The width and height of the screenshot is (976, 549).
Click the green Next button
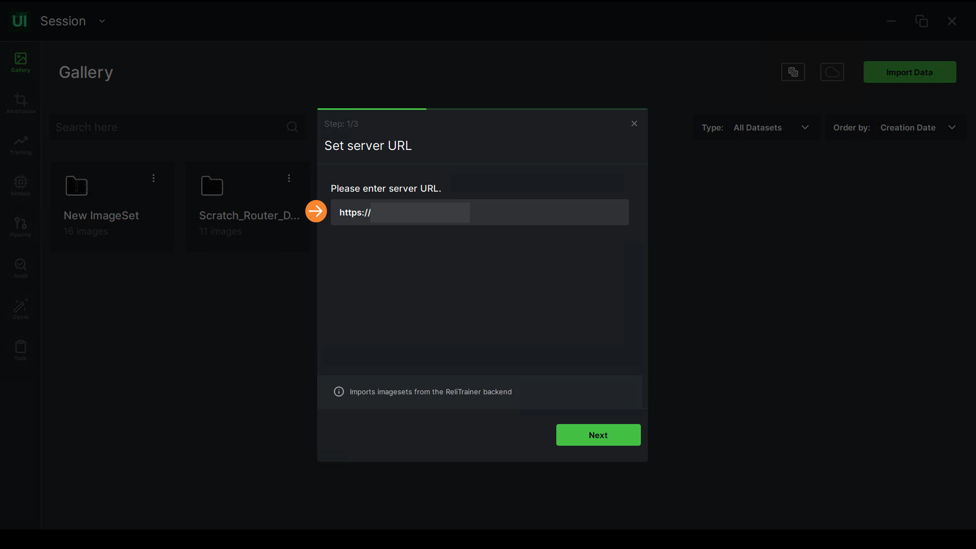tap(598, 435)
